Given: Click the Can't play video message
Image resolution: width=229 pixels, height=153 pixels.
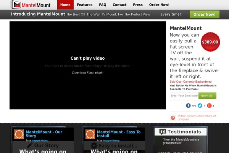Looking at the screenshot, I should click(88, 58).
